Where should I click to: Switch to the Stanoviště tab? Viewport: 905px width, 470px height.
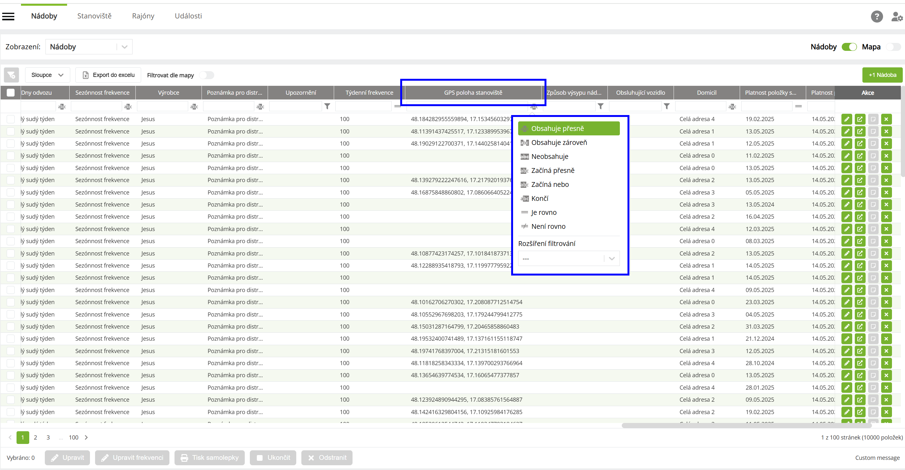(94, 16)
